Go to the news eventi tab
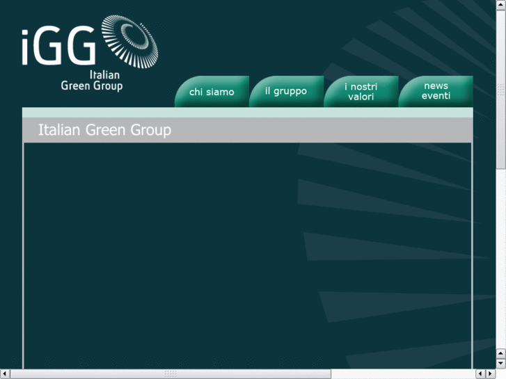506x379 pixels. [x=436, y=92]
